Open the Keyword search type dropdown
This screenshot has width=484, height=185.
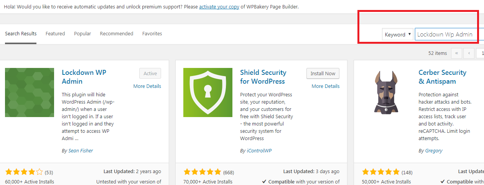[x=398, y=35]
